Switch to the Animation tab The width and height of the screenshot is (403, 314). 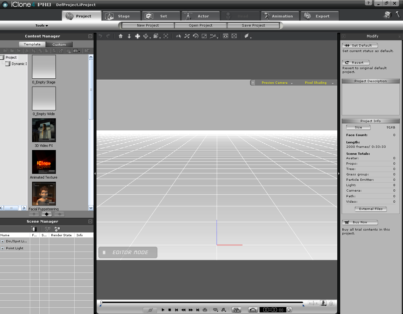pos(280,16)
